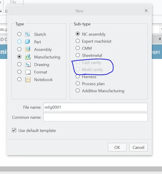Screen dimensions: 162x174
Task: Click the Common name input field
Action: click(x=95, y=117)
